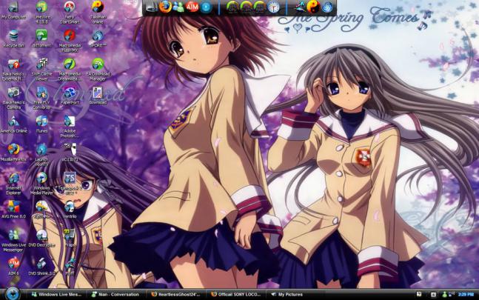Launch Windows Media Player desktop shortcut
Screen dimensions: 479x300
click(x=41, y=184)
